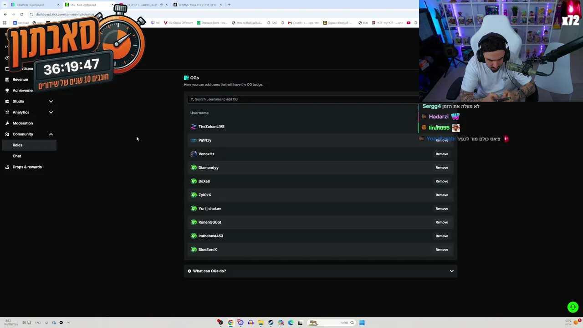Remove BlueSoreX from OGs

(x=442, y=250)
